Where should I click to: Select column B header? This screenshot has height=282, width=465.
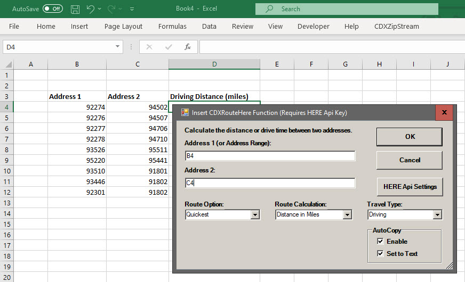click(x=77, y=64)
